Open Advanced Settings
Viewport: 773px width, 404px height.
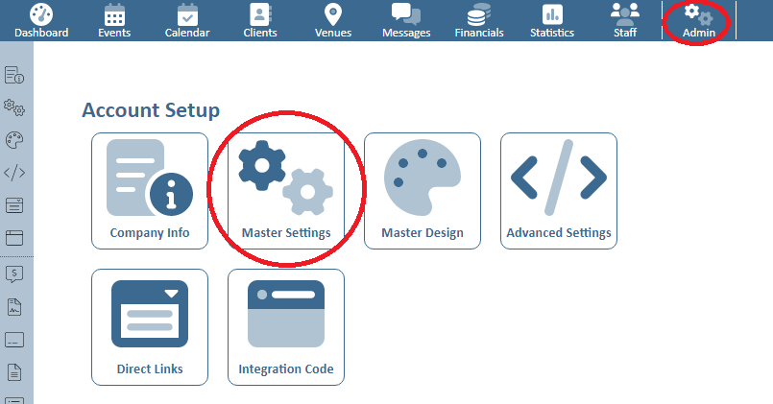coord(559,190)
